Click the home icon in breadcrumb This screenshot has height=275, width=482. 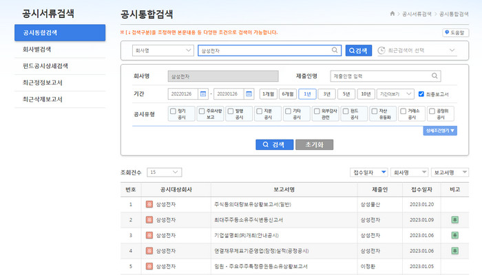392,14
